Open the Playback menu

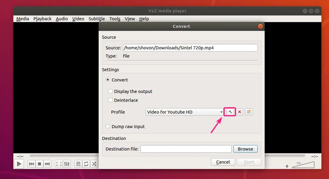(42, 19)
